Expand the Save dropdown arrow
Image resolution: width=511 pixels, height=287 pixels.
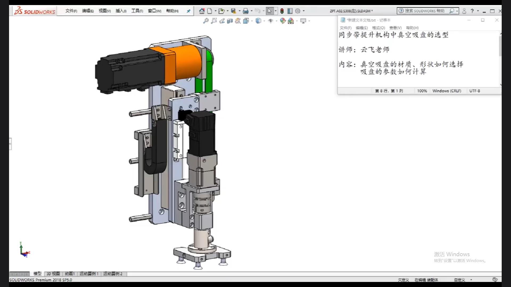click(239, 11)
